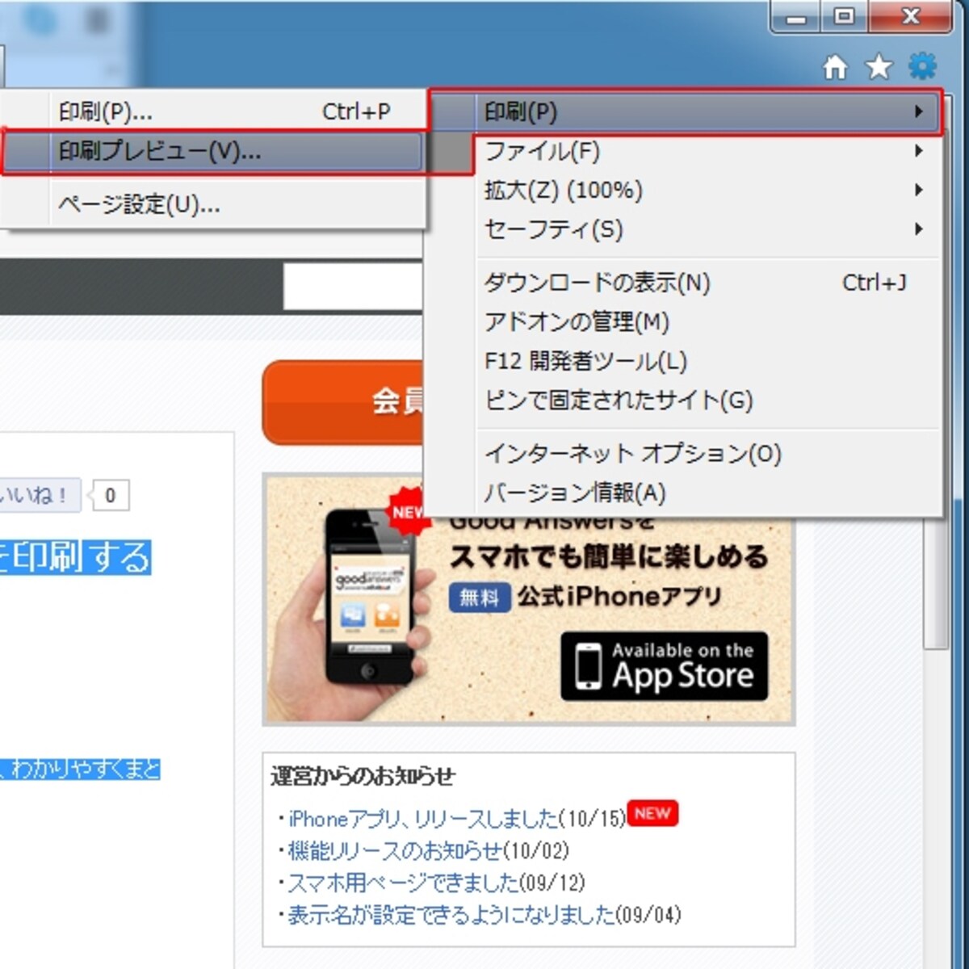Viewport: 969px width, 969px height.
Task: Click banner text スマホでも簡単に楽しめる
Action: (608, 557)
